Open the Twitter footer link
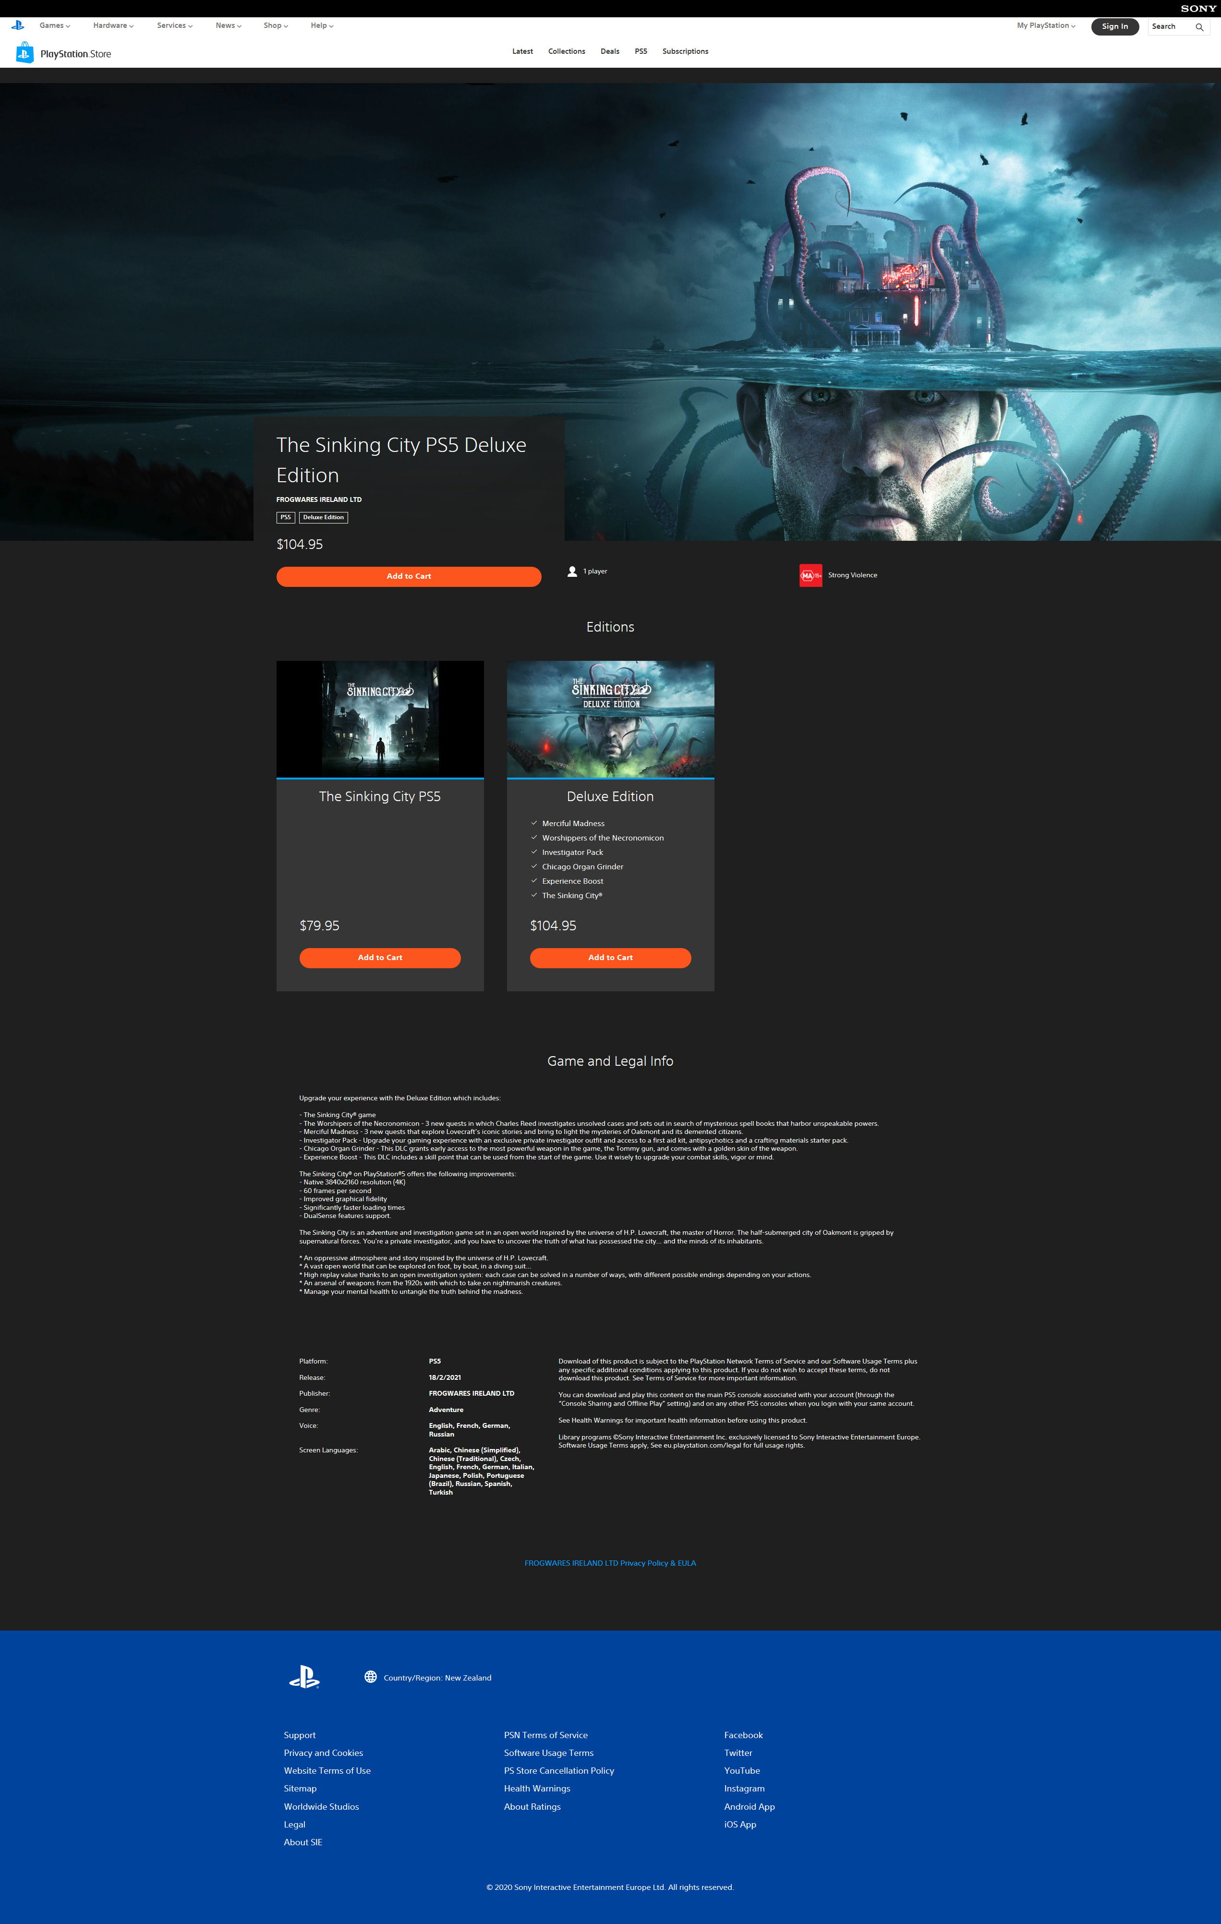 pyautogui.click(x=738, y=1752)
